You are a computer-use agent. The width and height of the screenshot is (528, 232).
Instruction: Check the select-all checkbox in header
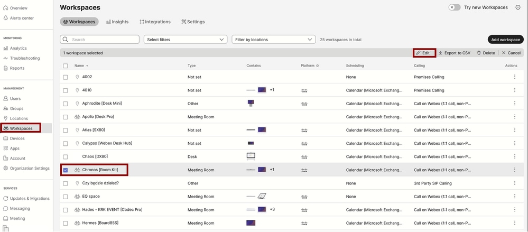pos(66,66)
